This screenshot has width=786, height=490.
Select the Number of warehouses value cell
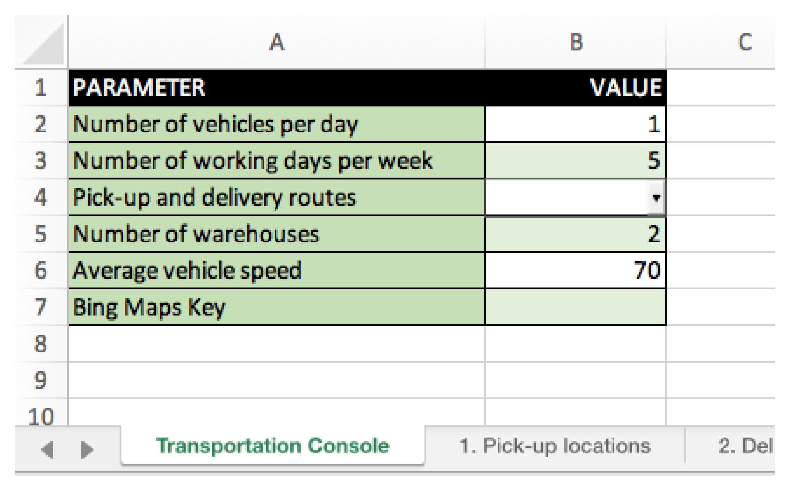[x=575, y=234]
